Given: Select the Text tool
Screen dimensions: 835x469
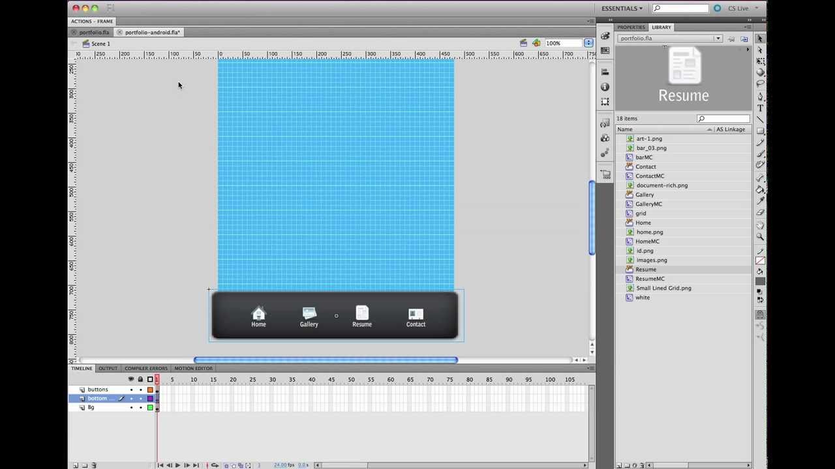Looking at the screenshot, I should (760, 108).
